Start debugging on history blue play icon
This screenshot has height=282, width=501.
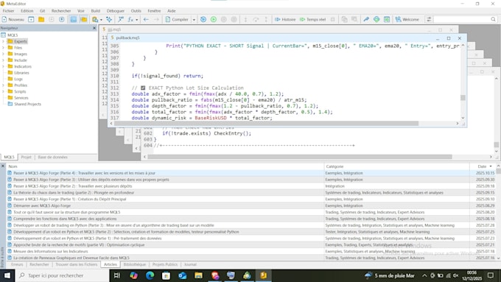click(203, 19)
